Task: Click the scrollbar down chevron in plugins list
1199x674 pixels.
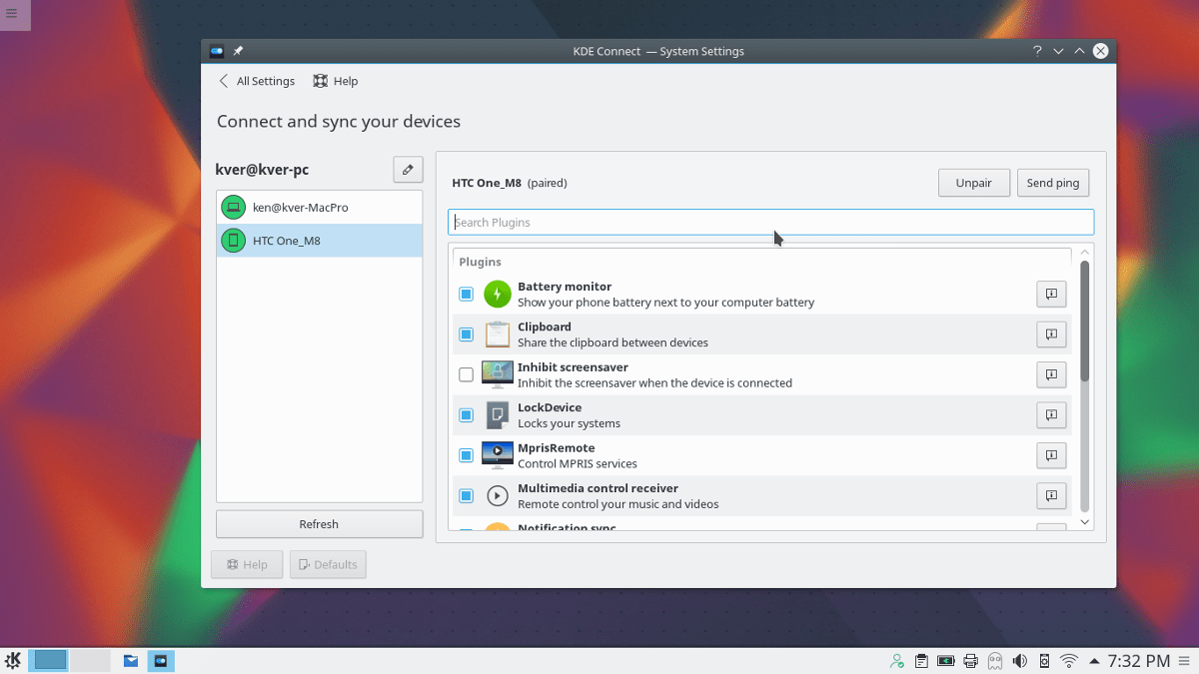Action: pos(1084,521)
